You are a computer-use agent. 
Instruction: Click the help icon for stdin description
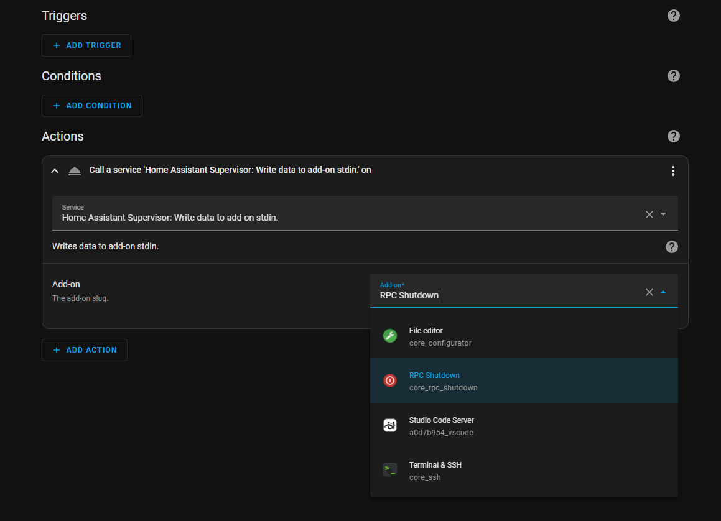[x=672, y=247]
